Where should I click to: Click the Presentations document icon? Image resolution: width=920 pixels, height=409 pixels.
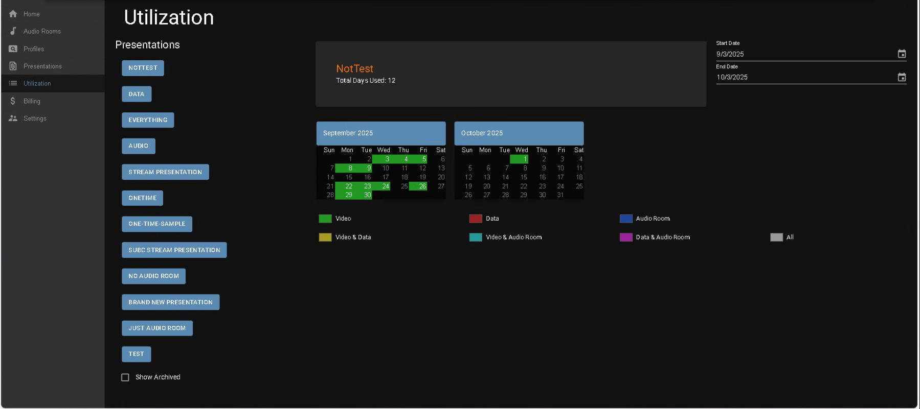click(13, 66)
